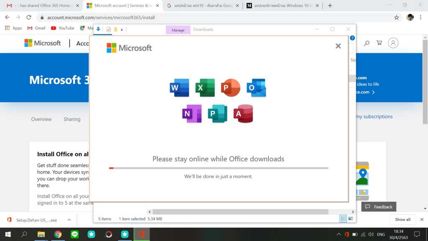Open the Feedback button on the page
The width and height of the screenshot is (428, 241).
pyautogui.click(x=379, y=207)
